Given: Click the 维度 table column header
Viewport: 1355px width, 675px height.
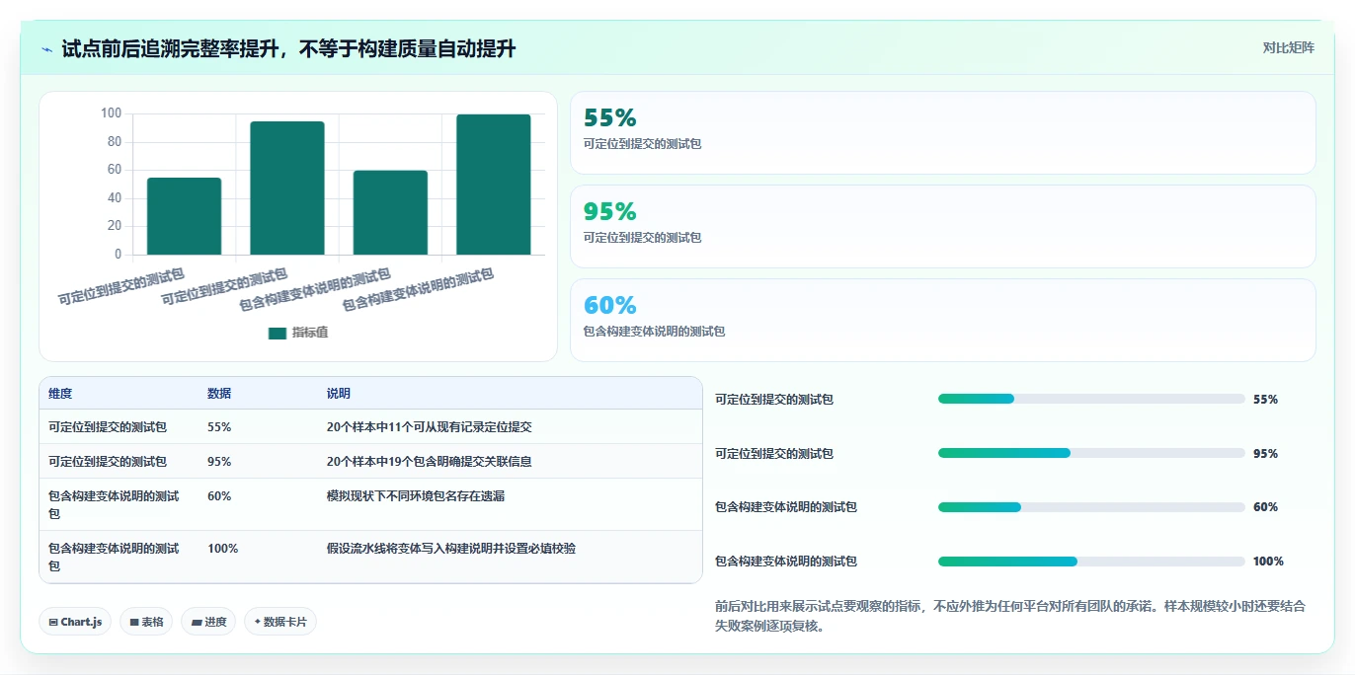Looking at the screenshot, I should coord(60,393).
